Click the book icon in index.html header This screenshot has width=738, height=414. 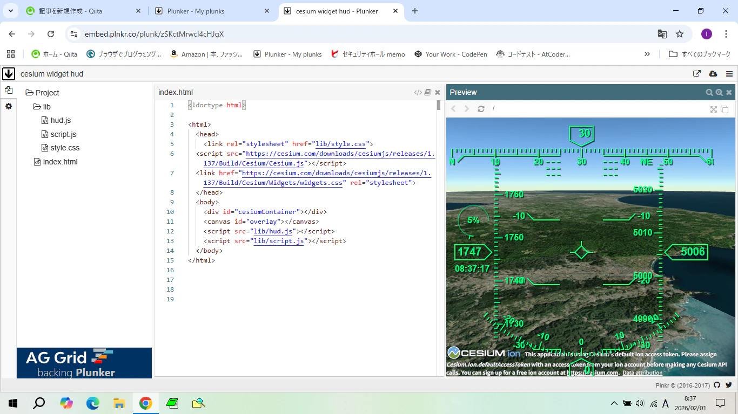click(x=428, y=92)
